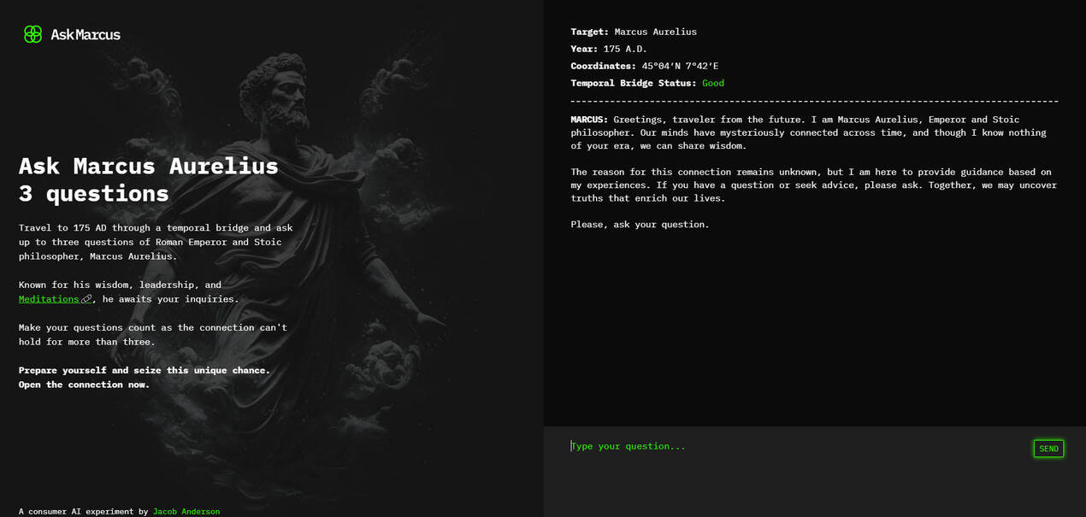This screenshot has height=517, width=1086.
Task: Click the second paragraph about the connection
Action: coord(812,185)
